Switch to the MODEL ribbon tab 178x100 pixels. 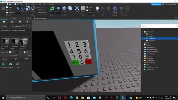pos(33,4)
